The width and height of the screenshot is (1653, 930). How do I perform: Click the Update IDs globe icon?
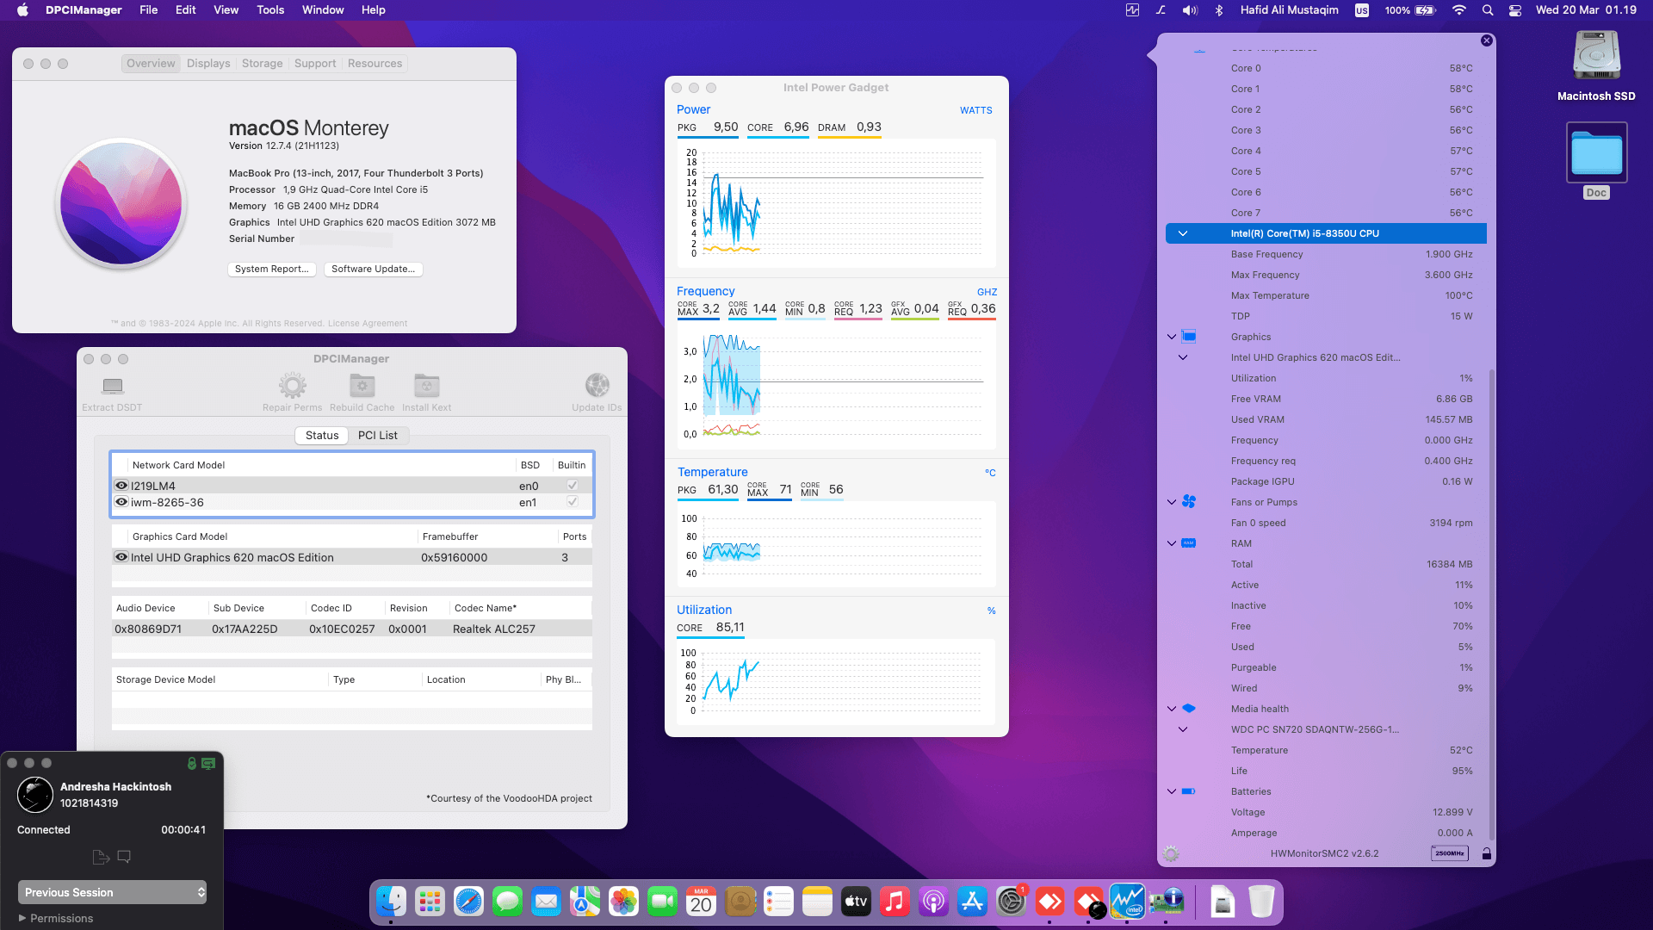597,385
